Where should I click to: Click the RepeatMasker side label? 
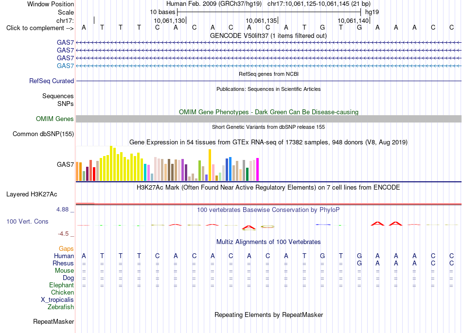(53, 322)
